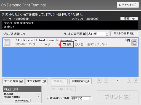The image size is (141, 105).
Task: Check the sample_document.docx job checkbox
Action: [7, 42]
